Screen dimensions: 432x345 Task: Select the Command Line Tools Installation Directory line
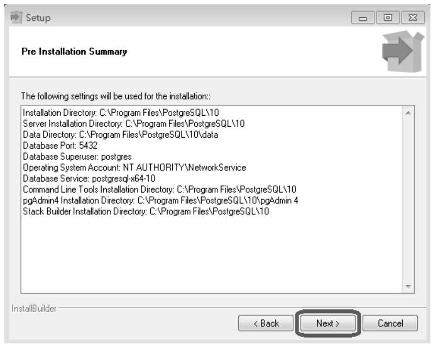pyautogui.click(x=160, y=190)
